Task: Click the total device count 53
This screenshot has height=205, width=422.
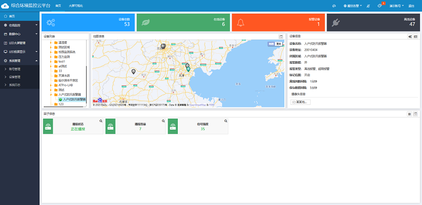Action: 127,24
